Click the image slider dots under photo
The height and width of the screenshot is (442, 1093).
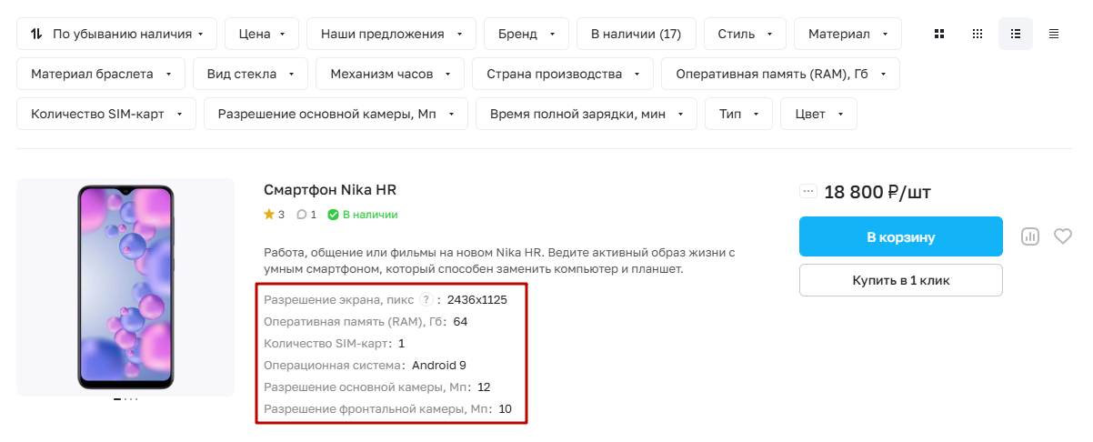[x=125, y=399]
